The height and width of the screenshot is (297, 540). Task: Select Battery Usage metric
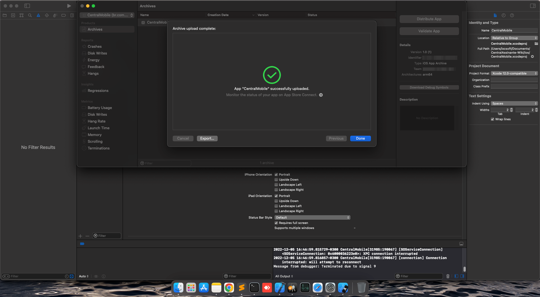107,108
